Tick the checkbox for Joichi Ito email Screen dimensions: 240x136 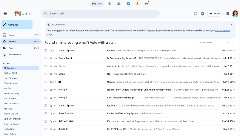46,129
